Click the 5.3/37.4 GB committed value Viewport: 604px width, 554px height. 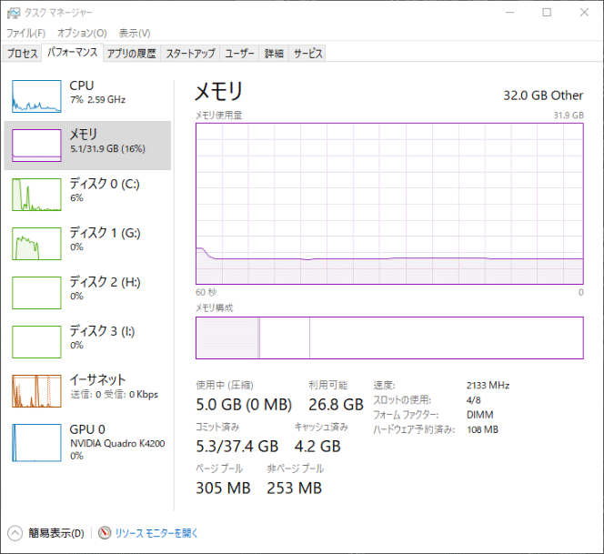(237, 447)
